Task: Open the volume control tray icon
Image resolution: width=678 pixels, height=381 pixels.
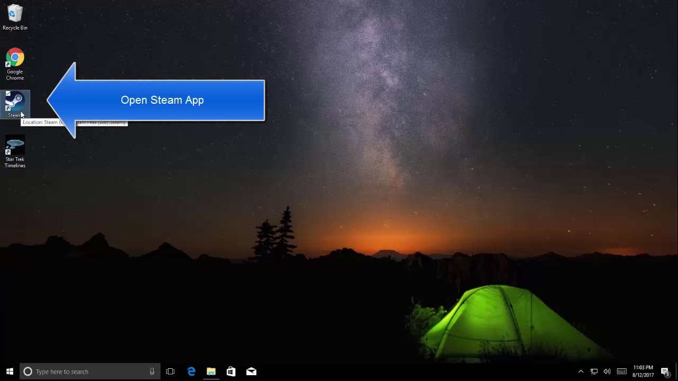Action: point(607,371)
